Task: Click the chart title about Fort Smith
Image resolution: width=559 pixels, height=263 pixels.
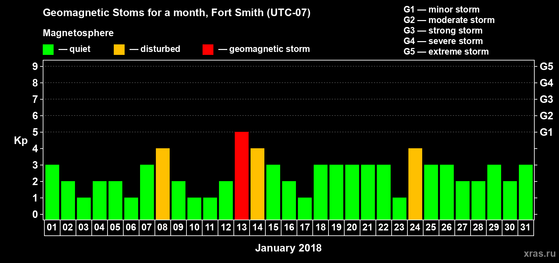Action: click(177, 13)
